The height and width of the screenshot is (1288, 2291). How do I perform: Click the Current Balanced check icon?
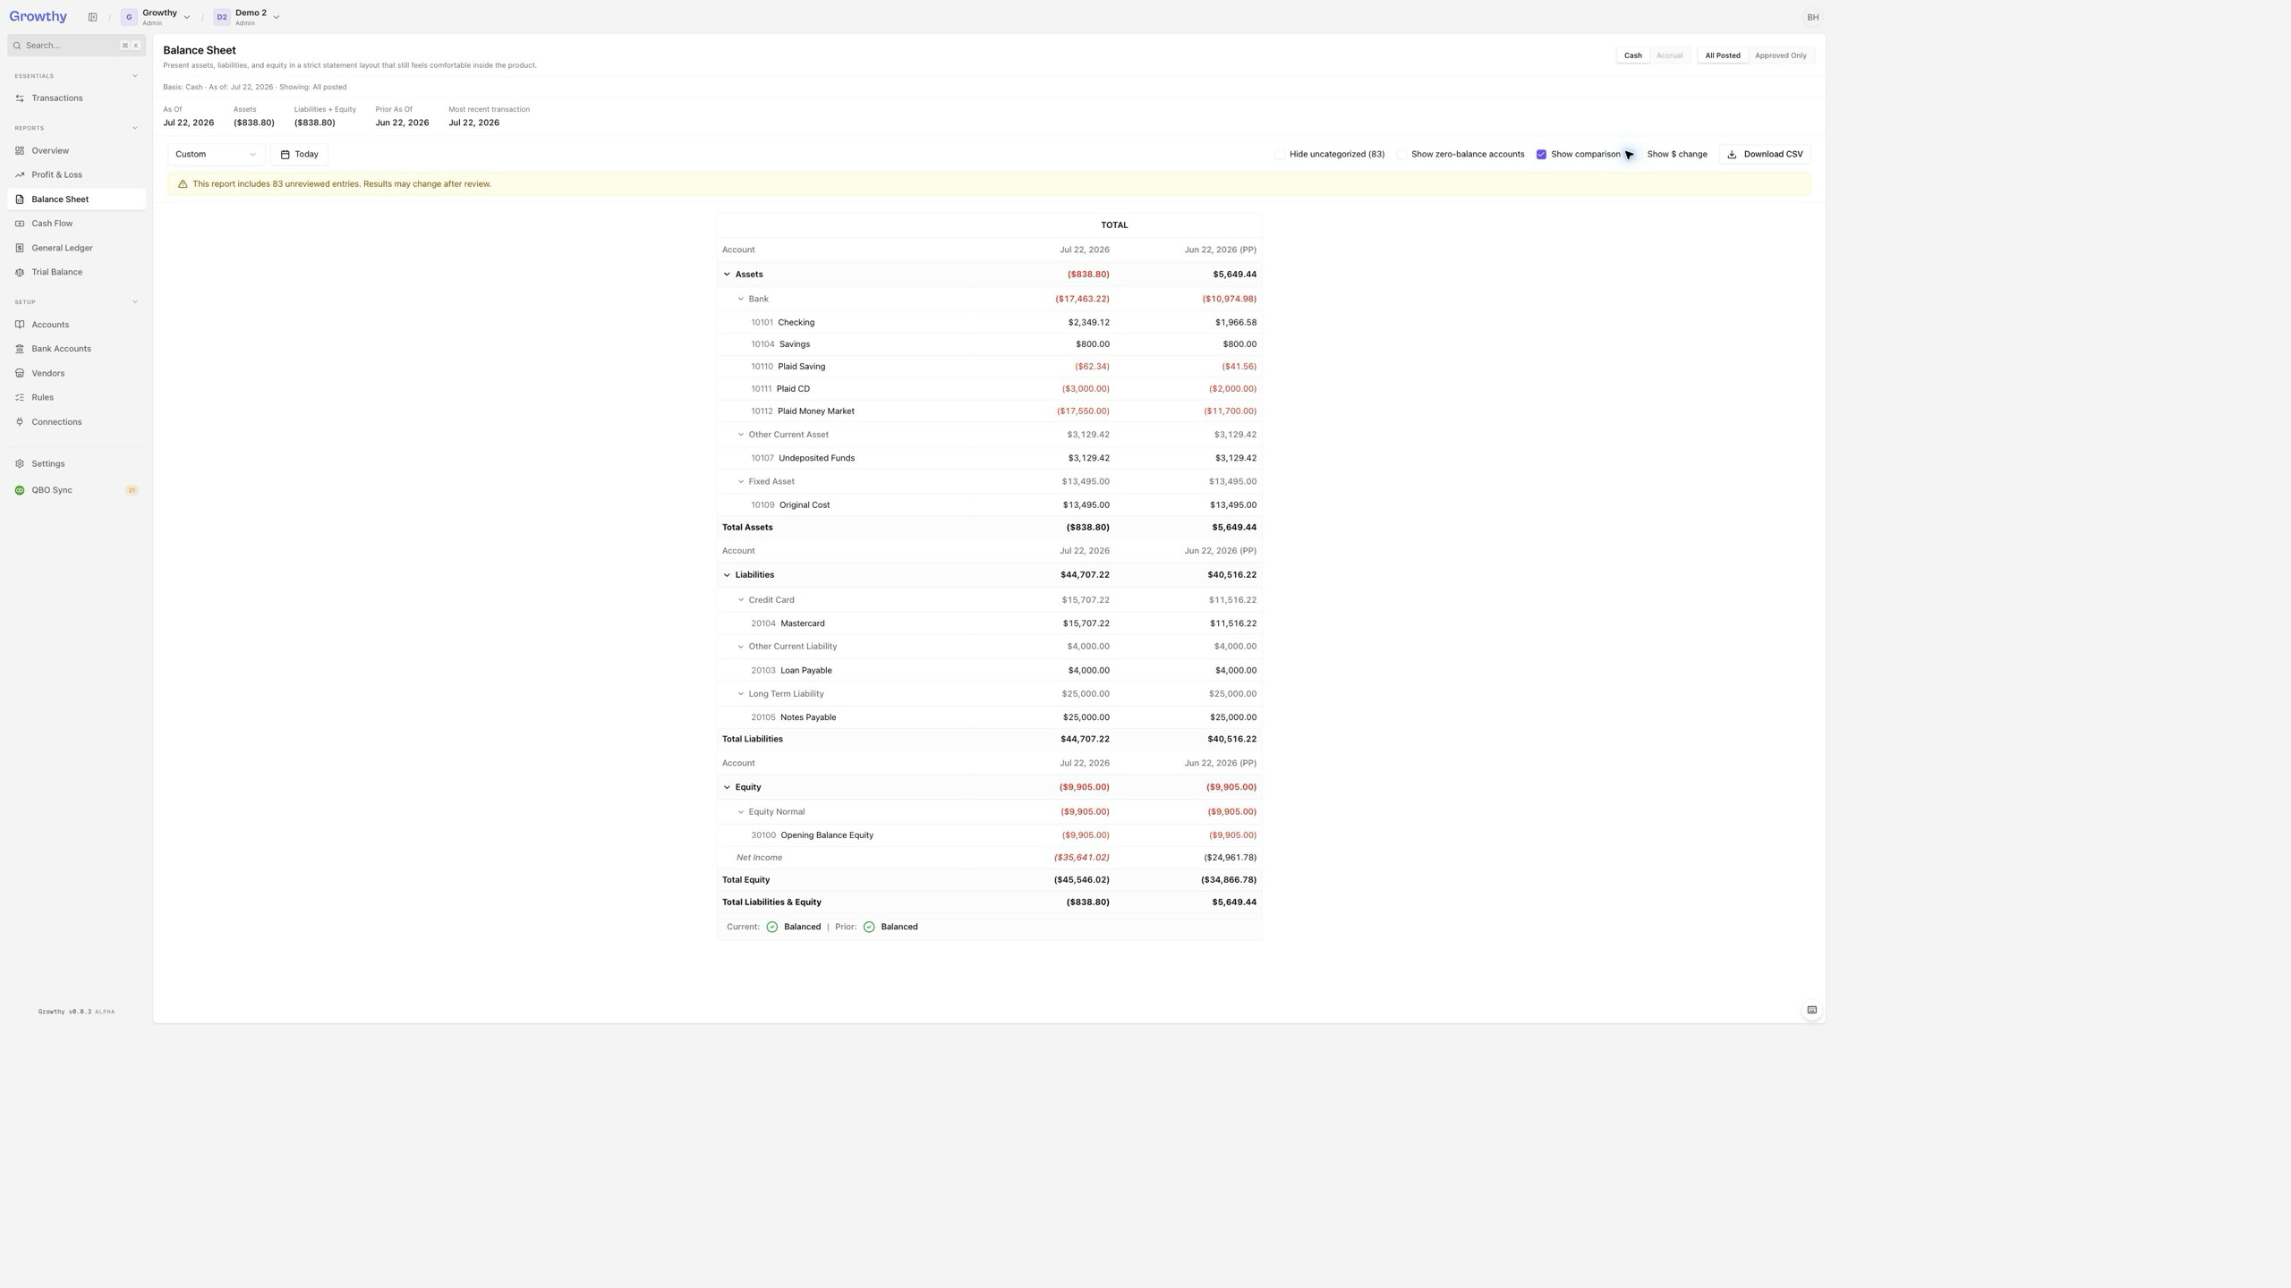(x=772, y=928)
